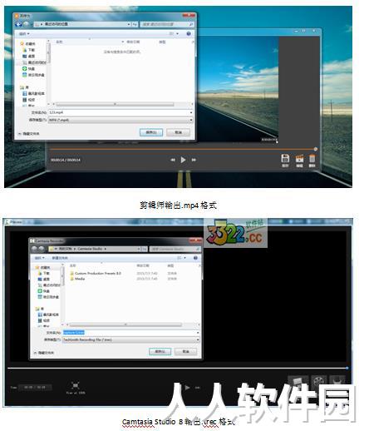Click the orange save icon in the player
Screen dimensions: 369x431
[285, 159]
